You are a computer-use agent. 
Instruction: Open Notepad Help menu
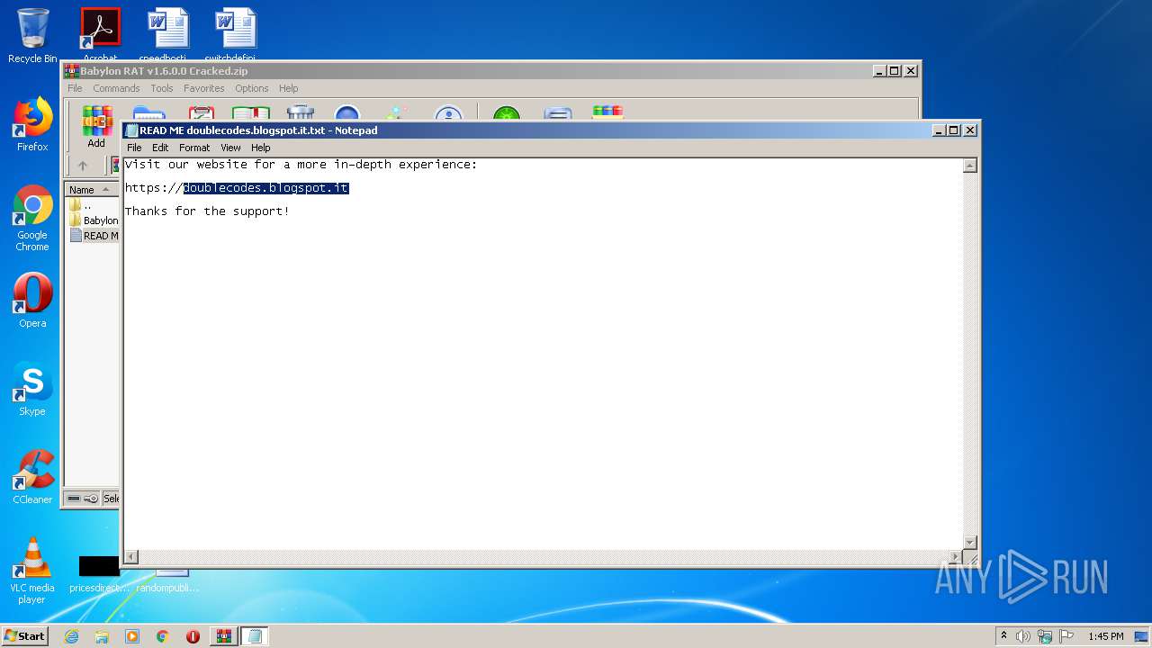[x=260, y=148]
